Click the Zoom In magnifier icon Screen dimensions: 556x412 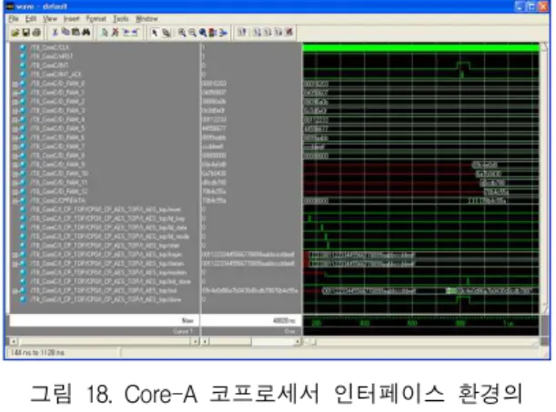point(182,33)
